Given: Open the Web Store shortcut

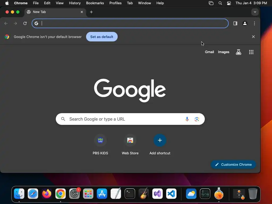Looking at the screenshot, I should coord(130,144).
